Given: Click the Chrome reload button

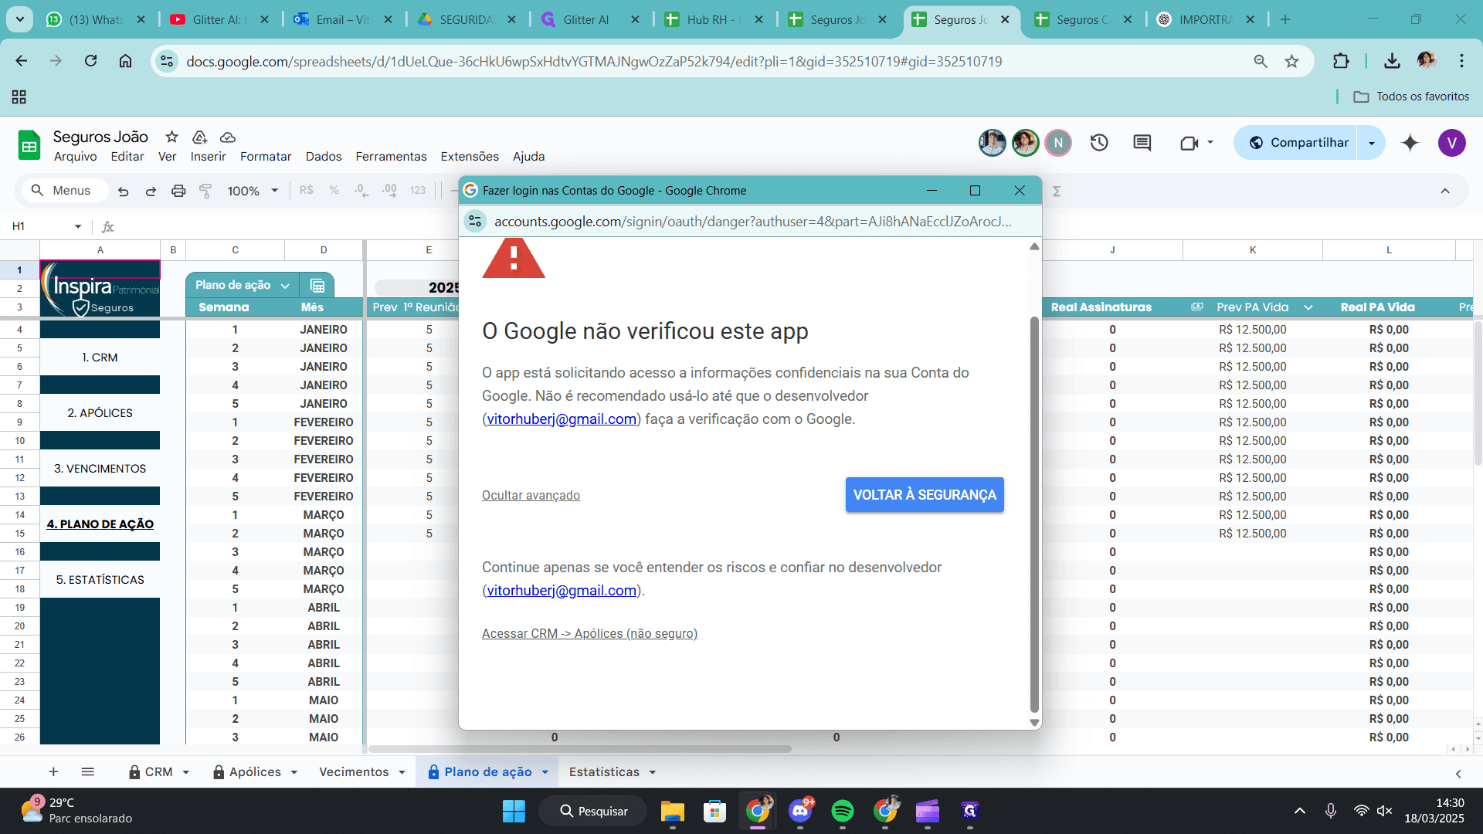Looking at the screenshot, I should pyautogui.click(x=90, y=61).
